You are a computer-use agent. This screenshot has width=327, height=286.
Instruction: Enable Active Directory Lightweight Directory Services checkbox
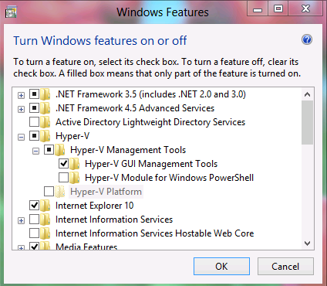(34, 122)
